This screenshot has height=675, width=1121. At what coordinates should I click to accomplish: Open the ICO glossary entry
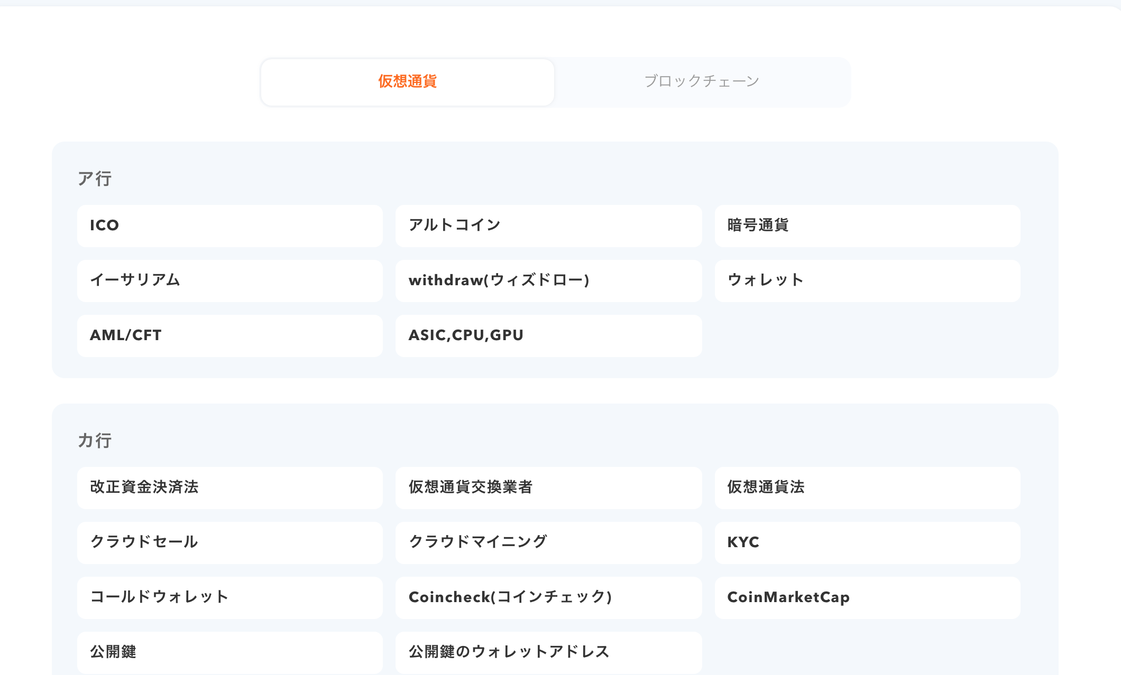(229, 226)
